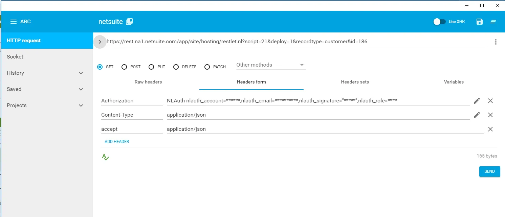Remove the Authorization header row
Viewport: 505px width, 217px height.
[490, 101]
